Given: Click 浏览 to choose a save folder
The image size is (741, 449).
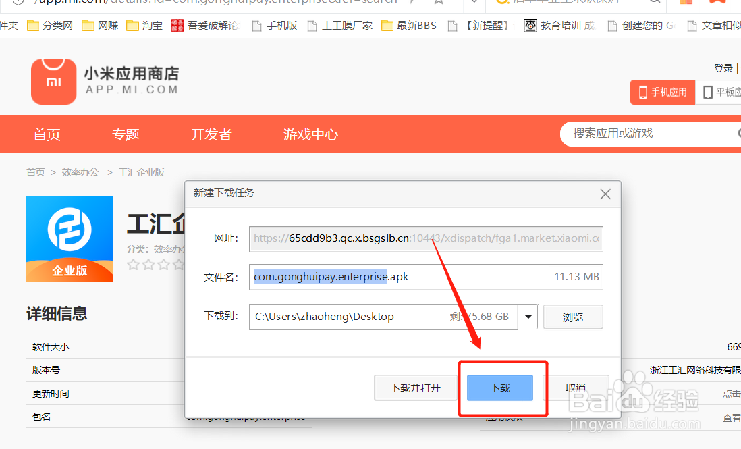Looking at the screenshot, I should pos(573,316).
